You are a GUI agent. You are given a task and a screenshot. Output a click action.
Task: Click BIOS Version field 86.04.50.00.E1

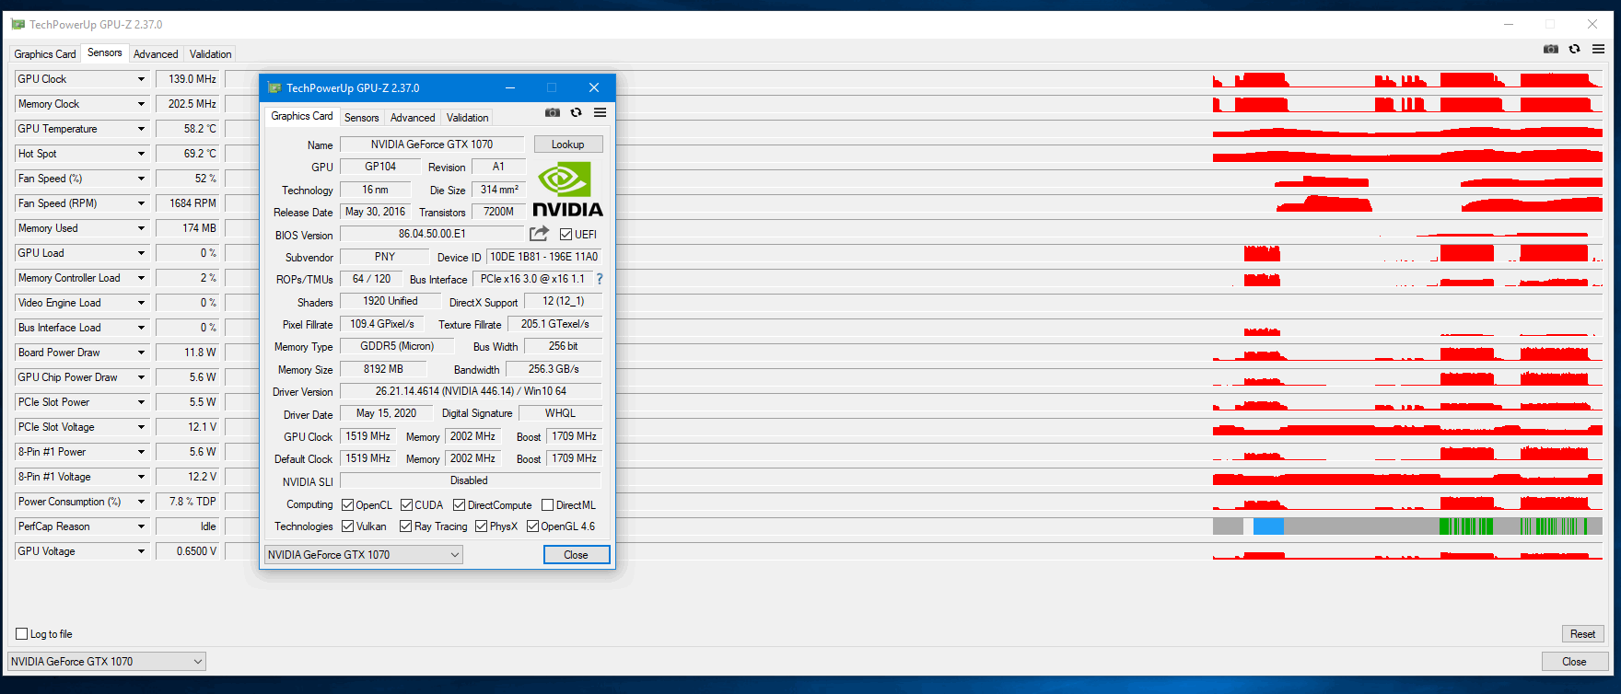(432, 234)
